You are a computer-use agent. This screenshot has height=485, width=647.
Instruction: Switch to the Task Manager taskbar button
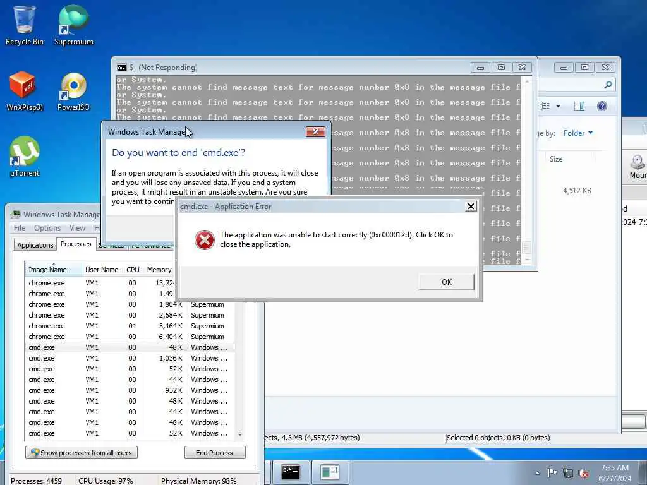click(x=330, y=472)
